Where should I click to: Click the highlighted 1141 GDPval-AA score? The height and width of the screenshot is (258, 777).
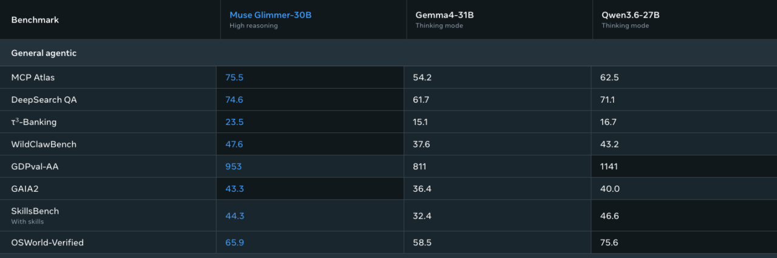(610, 166)
